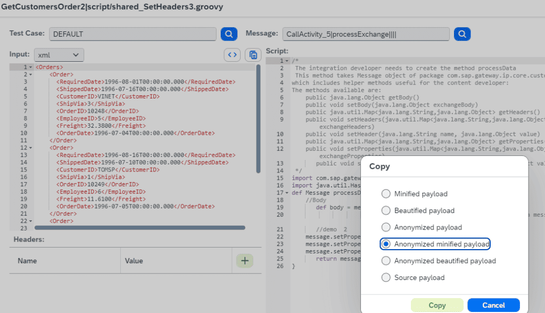
Task: Collapse the script comment fold at line 1
Action: click(287, 61)
